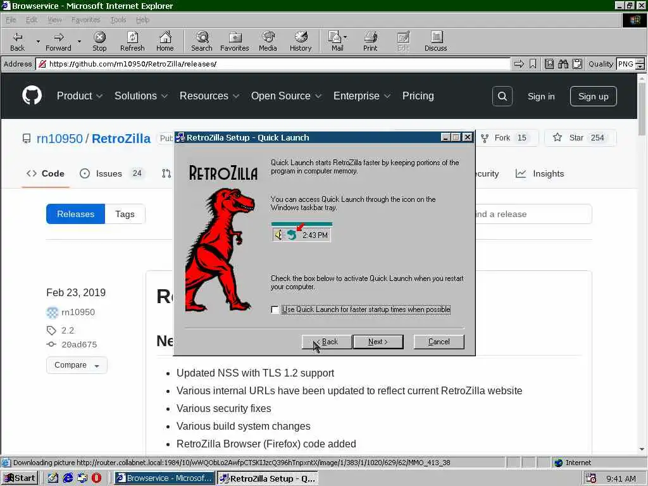Launch Opera from quick launch bar
Image resolution: width=648 pixels, height=486 pixels.
pos(96,478)
